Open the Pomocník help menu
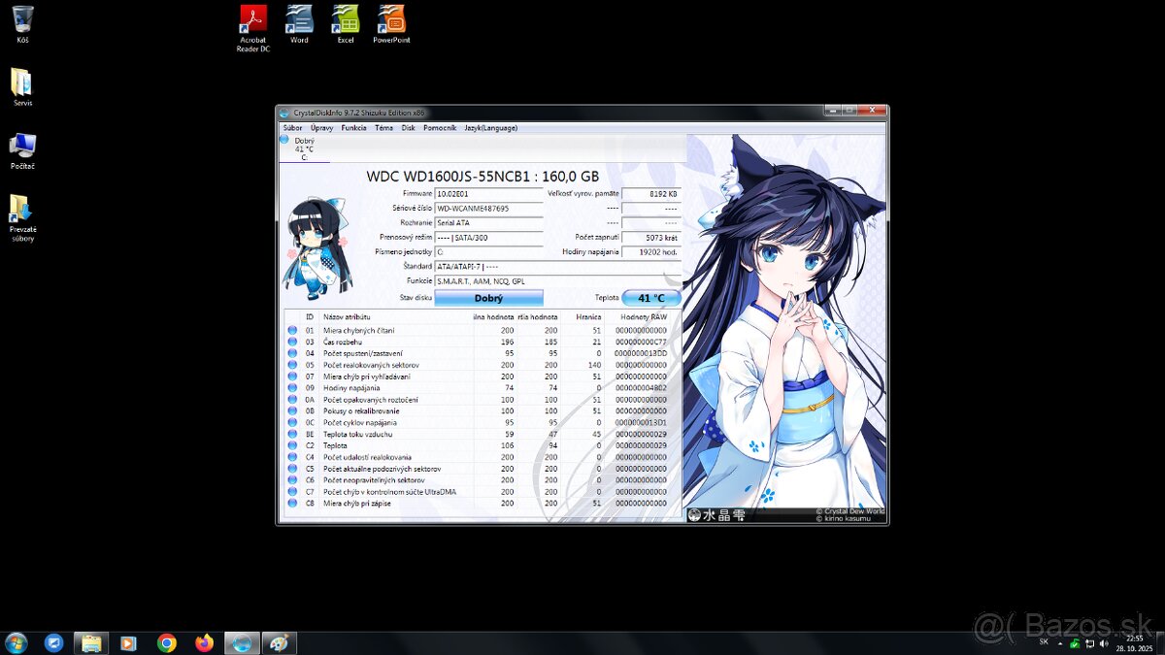Viewport: 1165px width, 655px height. point(440,128)
